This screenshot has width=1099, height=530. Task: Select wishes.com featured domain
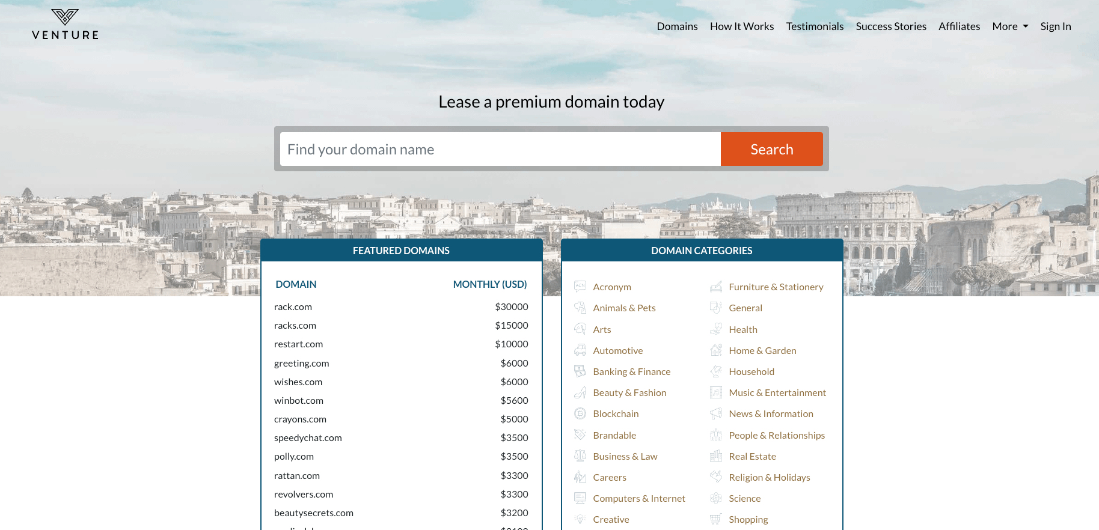click(x=298, y=382)
